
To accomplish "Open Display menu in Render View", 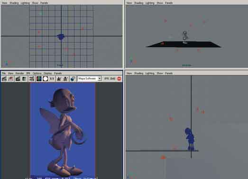I will click(48, 73).
